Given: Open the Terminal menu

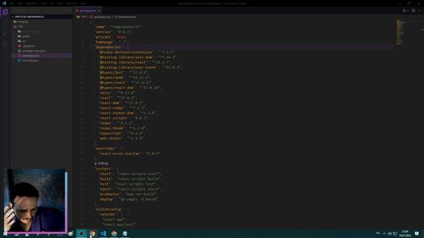Looking at the screenshot, I should point(72,3).
